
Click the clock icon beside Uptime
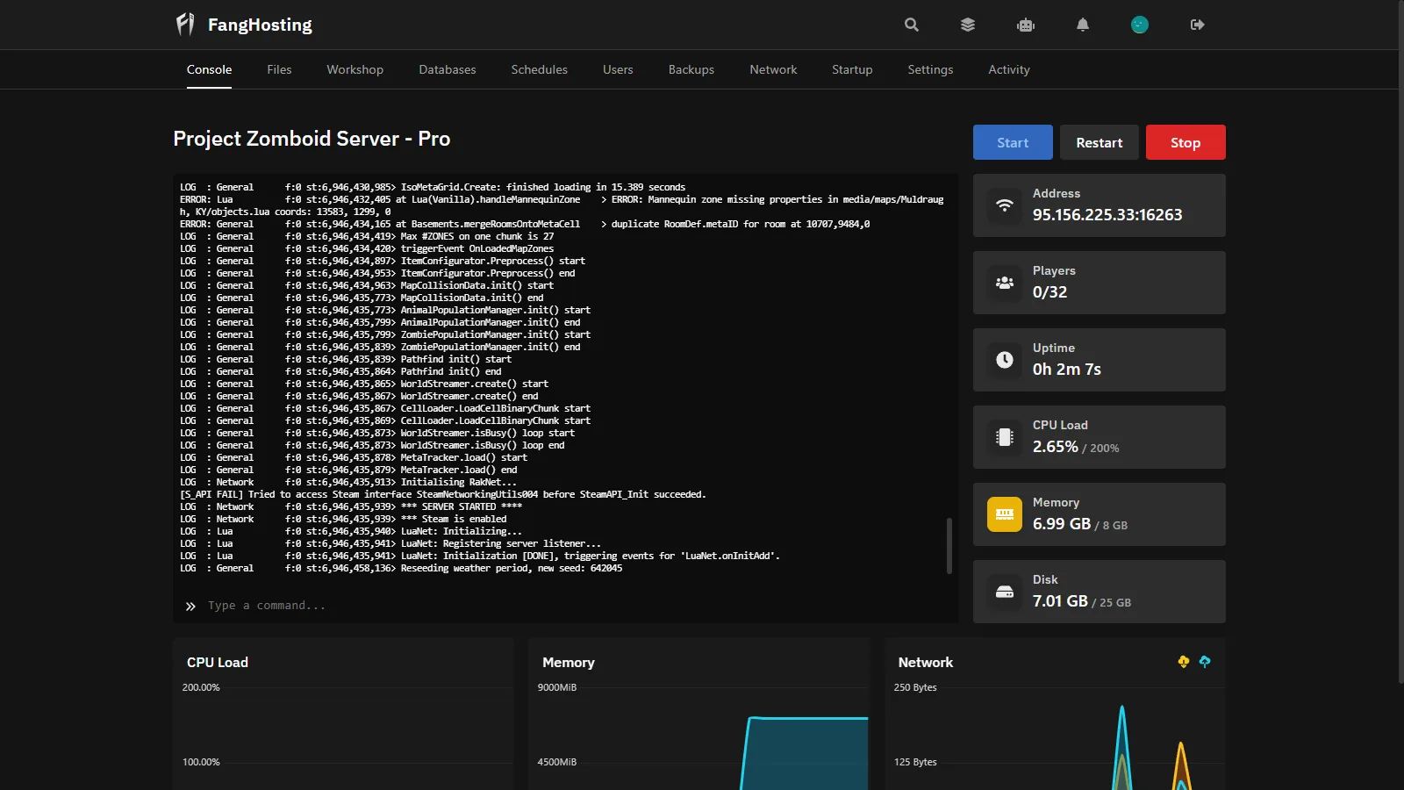pos(1005,360)
